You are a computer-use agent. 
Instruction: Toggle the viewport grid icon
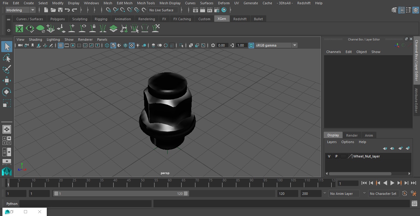click(61, 45)
